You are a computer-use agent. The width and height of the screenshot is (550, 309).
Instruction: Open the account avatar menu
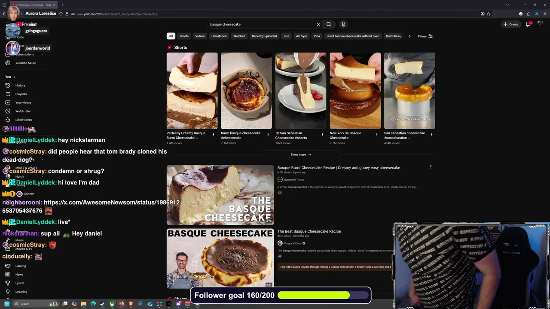pyautogui.click(x=540, y=24)
